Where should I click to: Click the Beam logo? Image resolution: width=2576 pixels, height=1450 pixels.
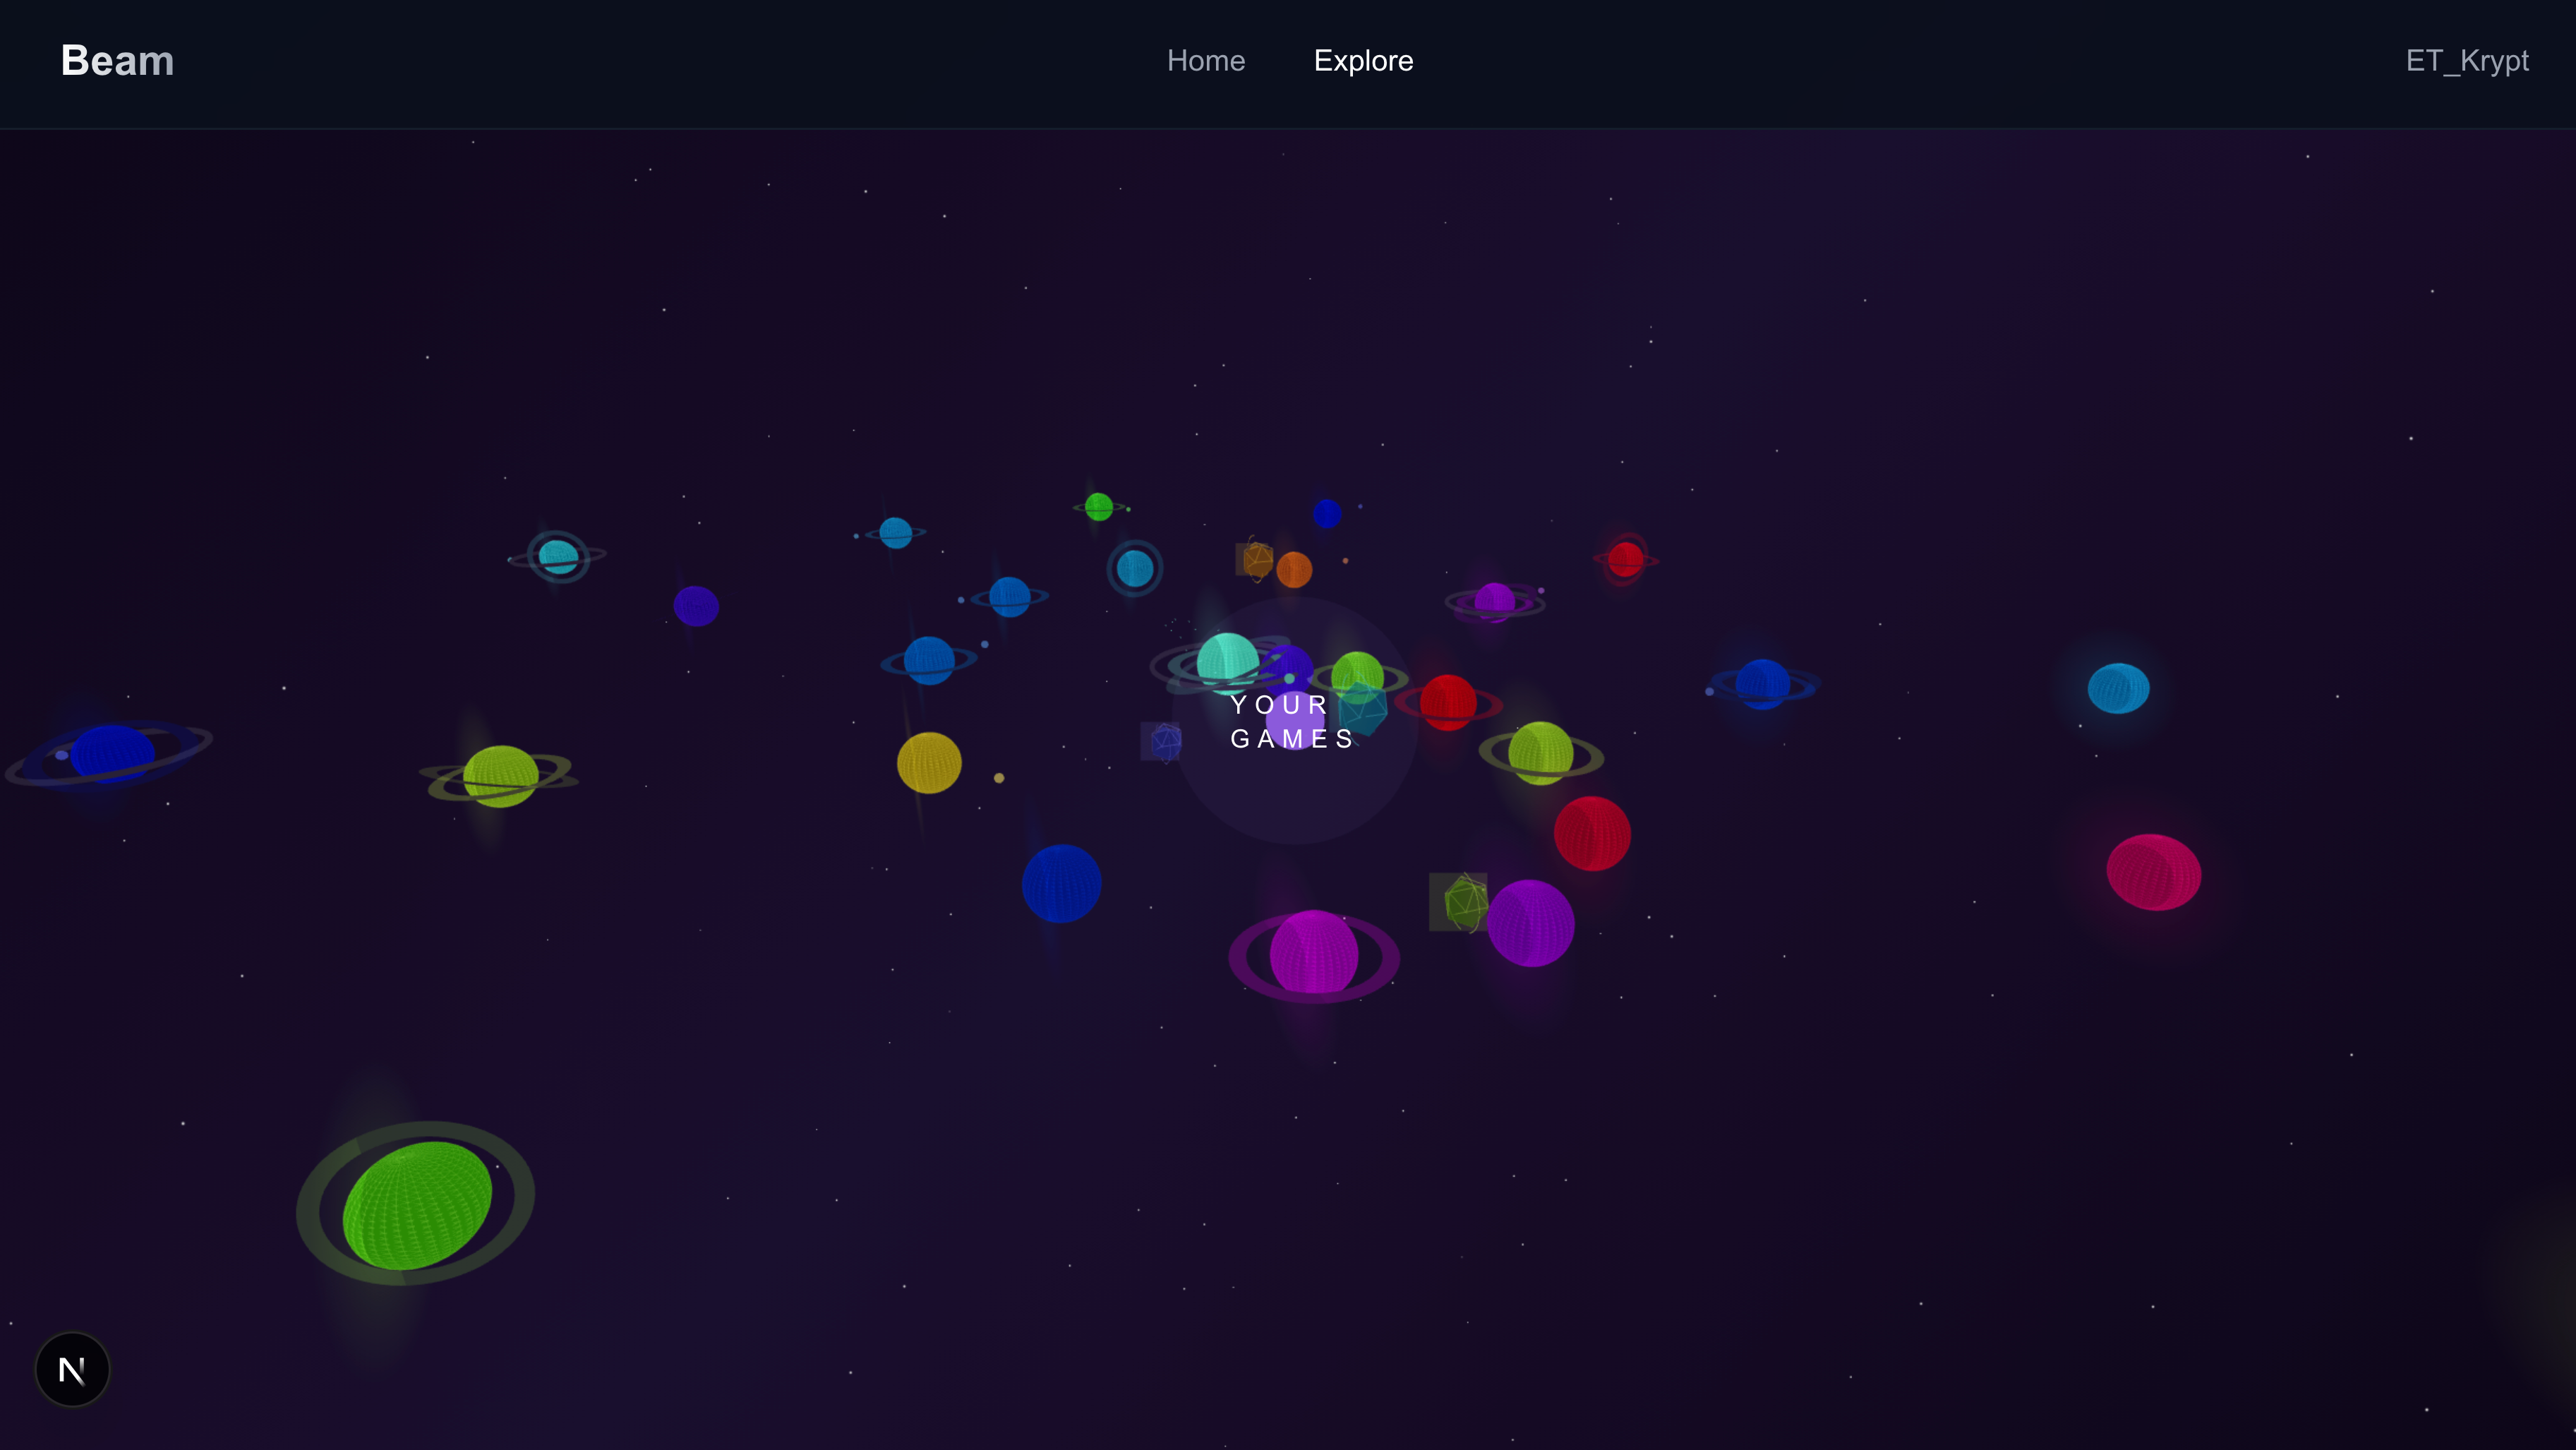coord(117,61)
